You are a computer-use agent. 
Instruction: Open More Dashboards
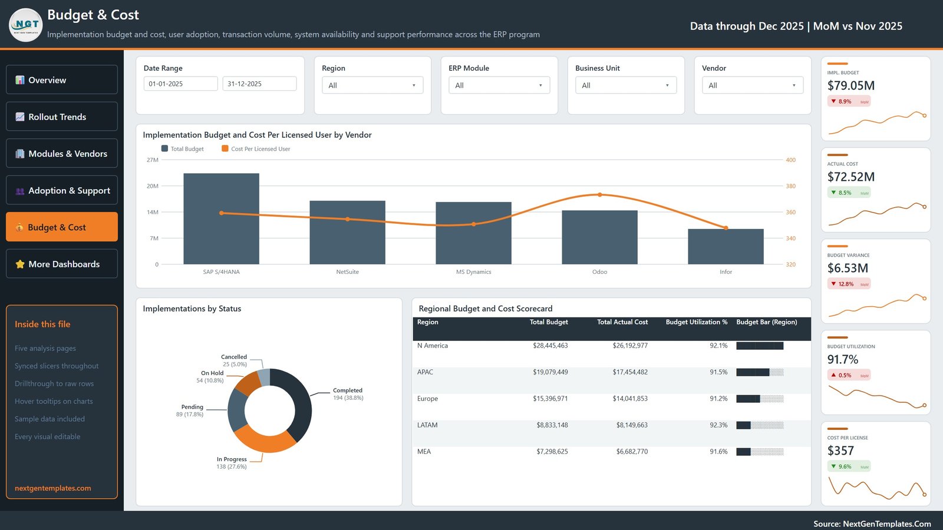point(62,264)
